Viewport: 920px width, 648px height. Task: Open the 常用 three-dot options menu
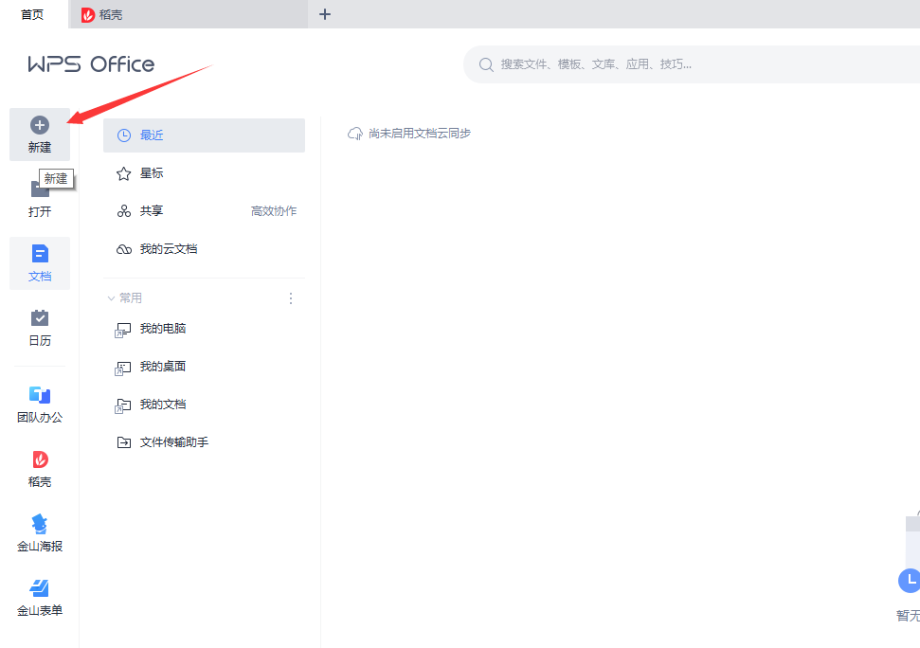click(291, 297)
